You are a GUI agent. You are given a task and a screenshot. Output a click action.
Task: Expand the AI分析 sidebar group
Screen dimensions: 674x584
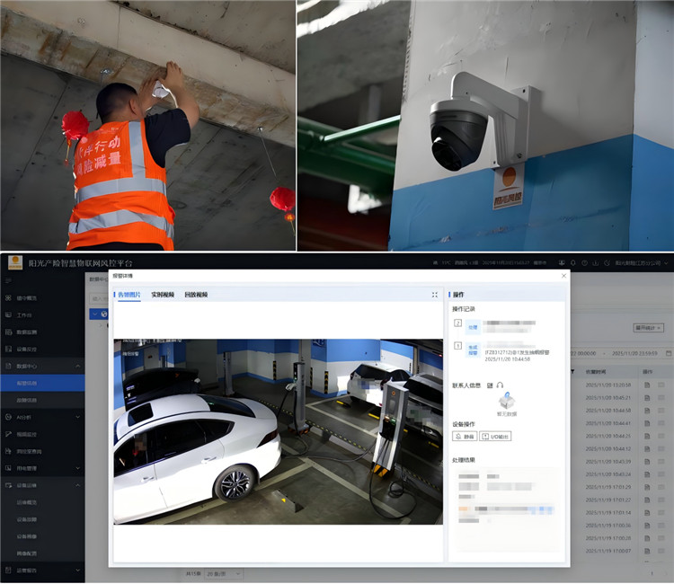(x=42, y=417)
